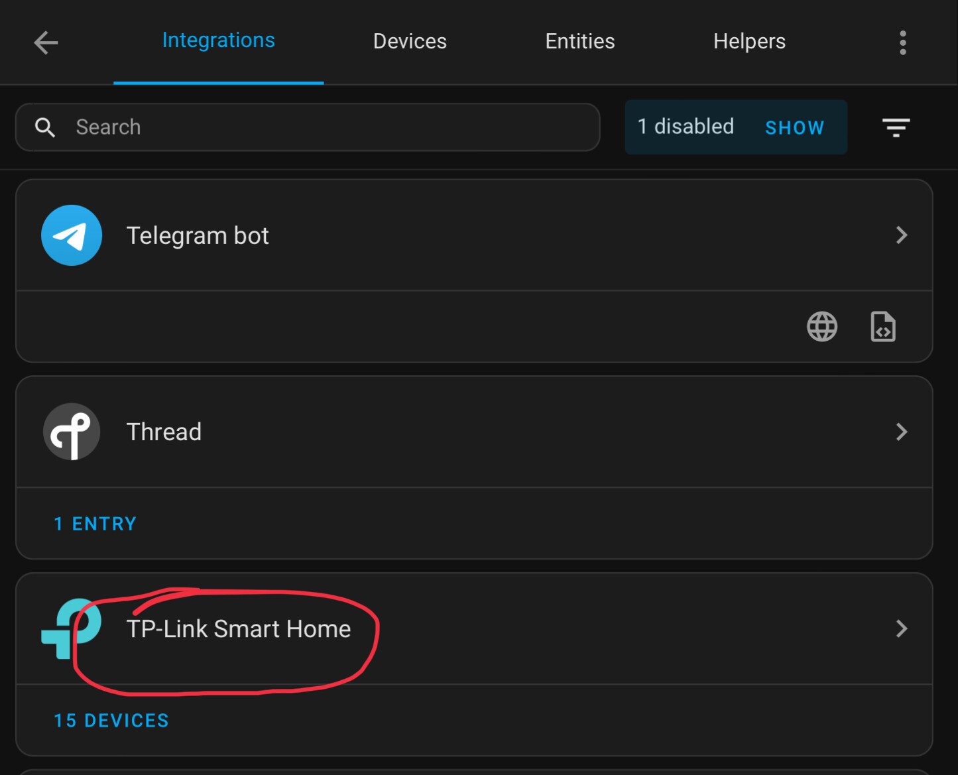Show the 1 disabled integration

(x=794, y=127)
